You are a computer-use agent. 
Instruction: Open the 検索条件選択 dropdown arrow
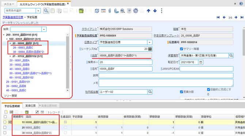pos(38,11)
